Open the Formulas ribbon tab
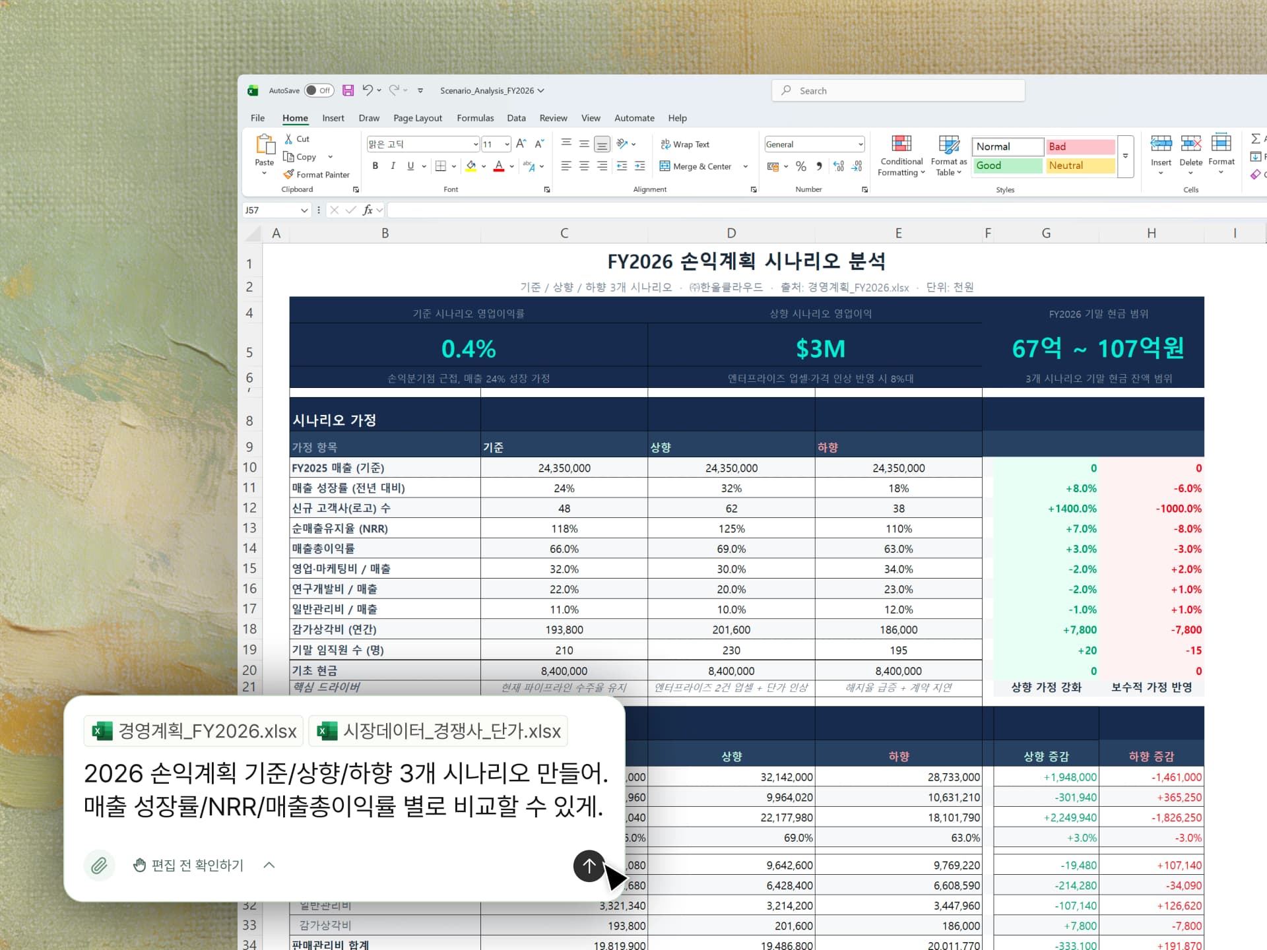 click(x=474, y=118)
